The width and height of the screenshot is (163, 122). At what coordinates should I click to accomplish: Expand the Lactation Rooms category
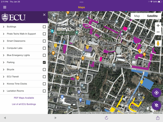tap(4, 91)
